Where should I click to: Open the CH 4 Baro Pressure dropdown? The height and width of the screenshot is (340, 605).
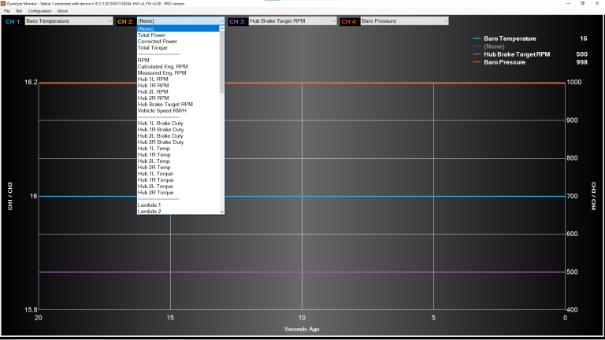click(404, 21)
